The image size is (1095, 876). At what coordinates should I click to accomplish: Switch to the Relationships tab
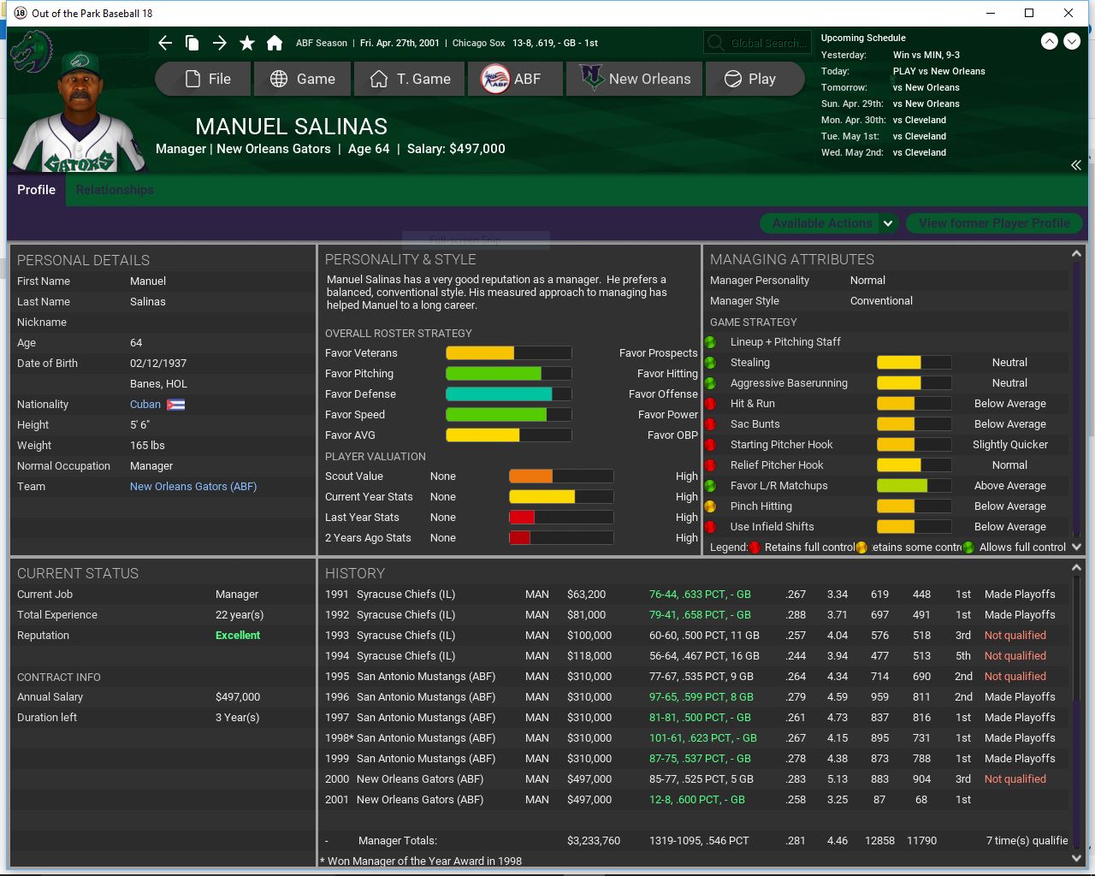coord(115,190)
